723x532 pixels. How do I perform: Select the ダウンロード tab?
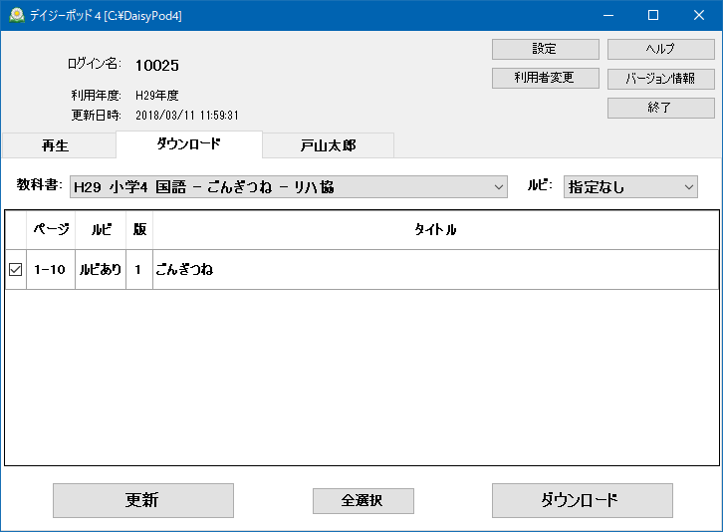(189, 144)
